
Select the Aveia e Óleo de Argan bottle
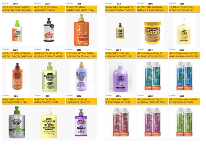pyautogui.click(x=184, y=31)
